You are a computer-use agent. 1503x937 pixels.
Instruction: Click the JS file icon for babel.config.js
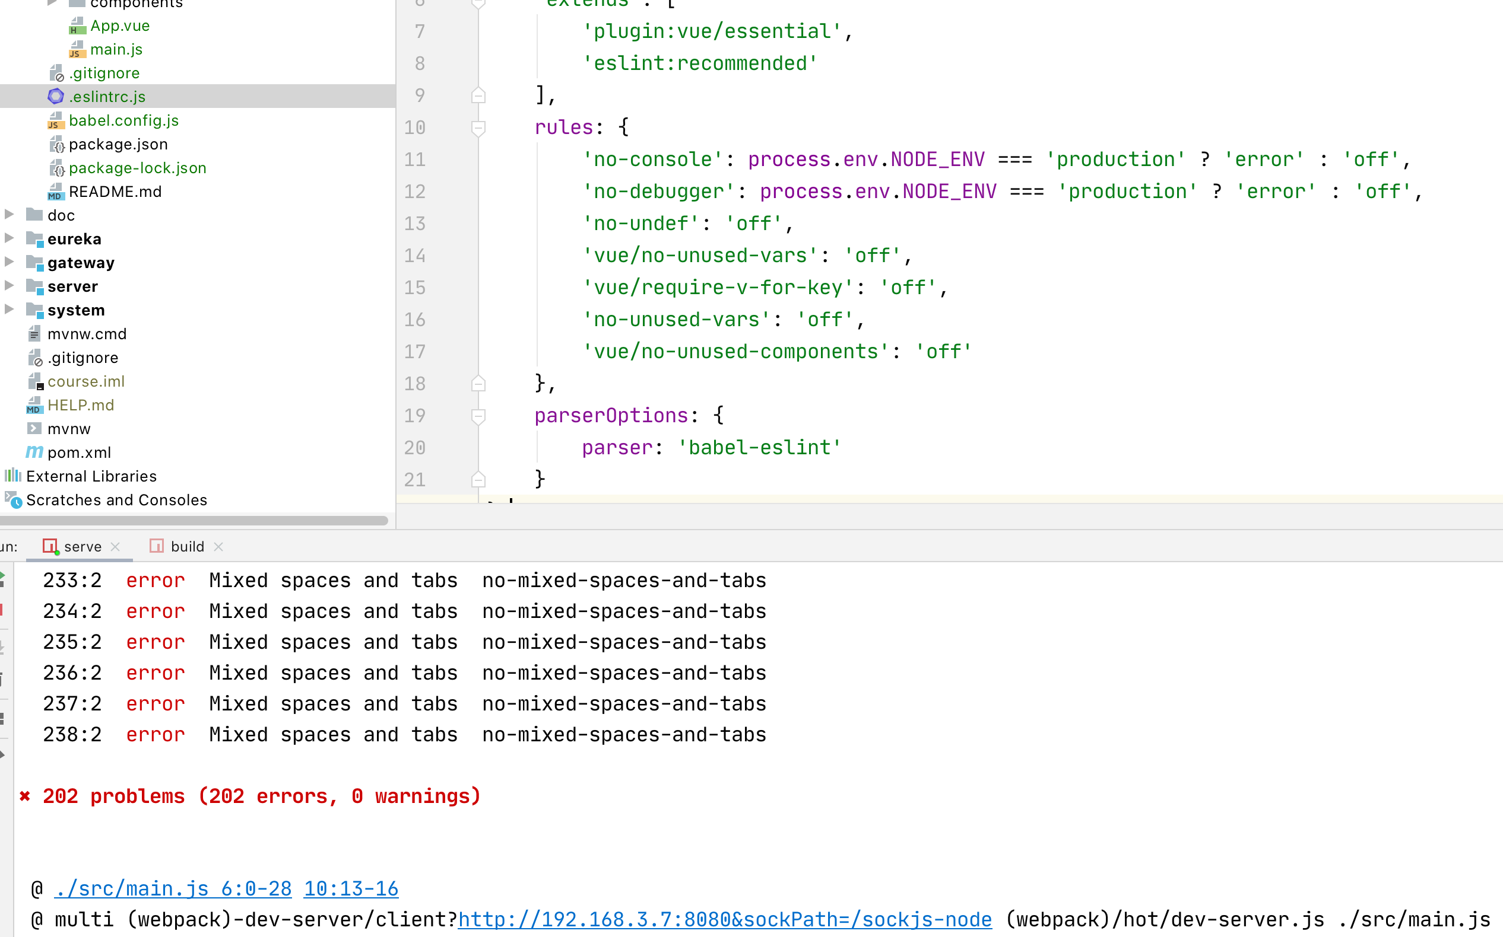coord(56,120)
